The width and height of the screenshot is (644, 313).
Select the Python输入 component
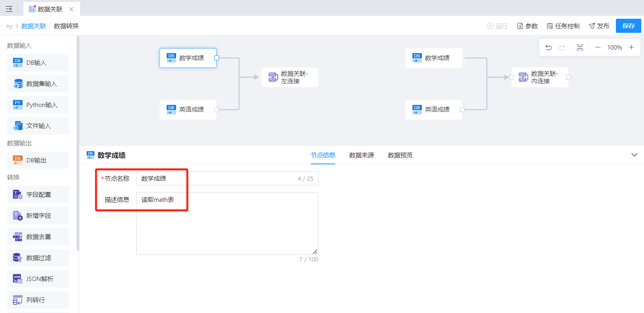pos(38,105)
